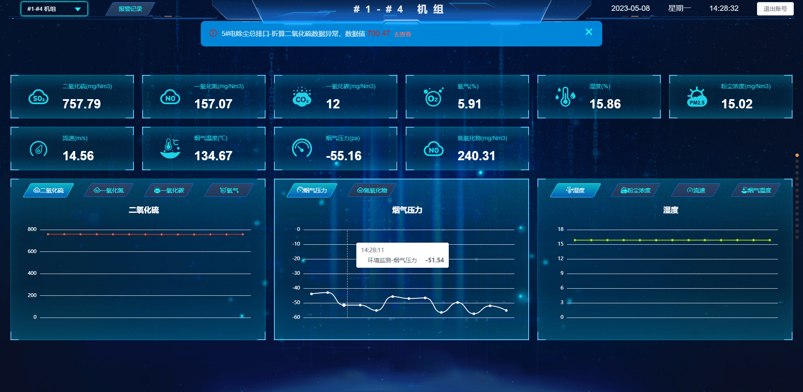803x392 pixels.
Task: Click the NO cloud icon on the 氮氧化物 card
Action: click(434, 149)
